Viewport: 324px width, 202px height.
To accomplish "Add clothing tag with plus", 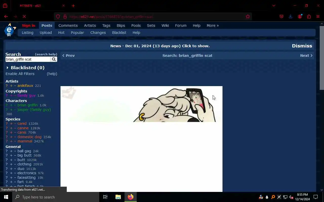I will click(x=11, y=164).
